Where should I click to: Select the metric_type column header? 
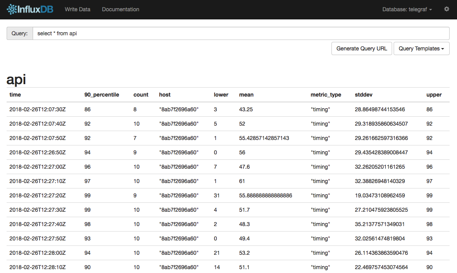click(326, 95)
